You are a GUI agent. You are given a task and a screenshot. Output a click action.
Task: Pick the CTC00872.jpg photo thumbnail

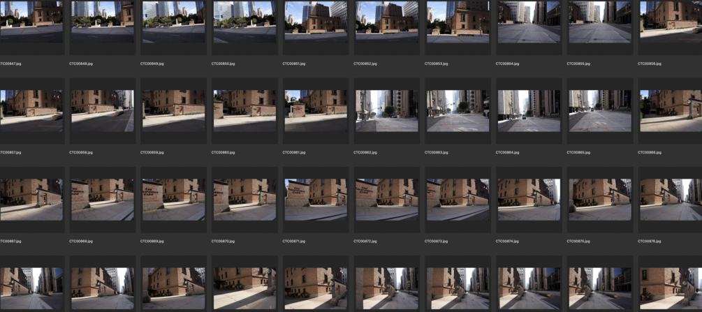coord(387,200)
